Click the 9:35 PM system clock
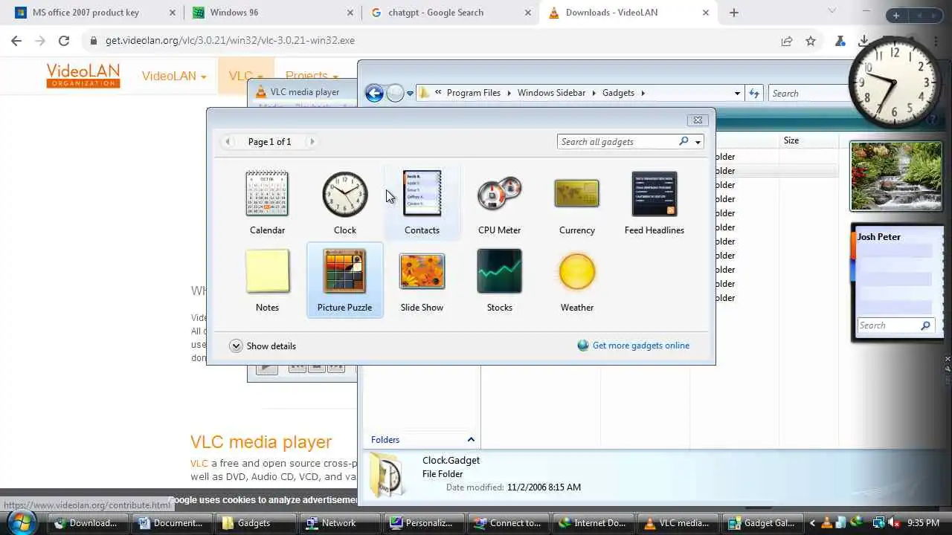 [922, 523]
